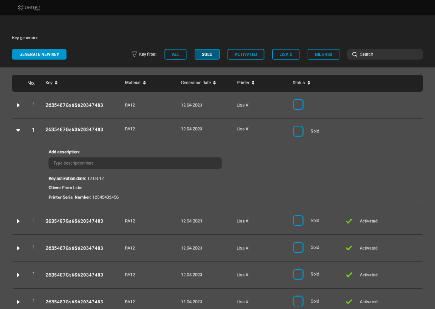Expand the first key row
The height and width of the screenshot is (309, 435).
pyautogui.click(x=18, y=105)
